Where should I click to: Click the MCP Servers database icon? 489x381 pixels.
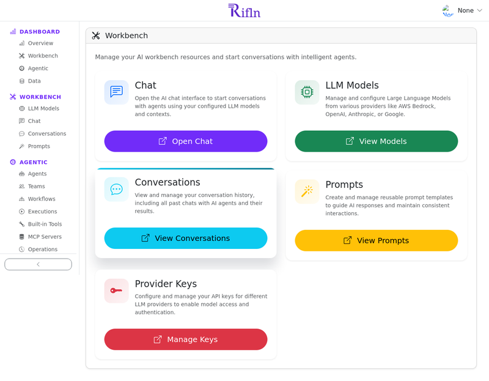pyautogui.click(x=21, y=237)
